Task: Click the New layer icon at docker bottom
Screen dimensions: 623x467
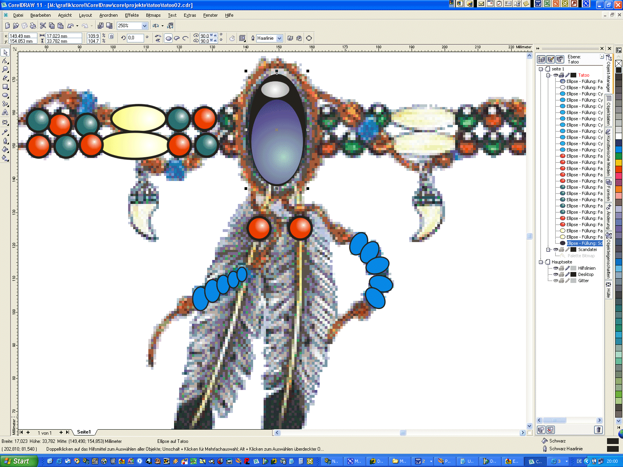Action: (541, 430)
